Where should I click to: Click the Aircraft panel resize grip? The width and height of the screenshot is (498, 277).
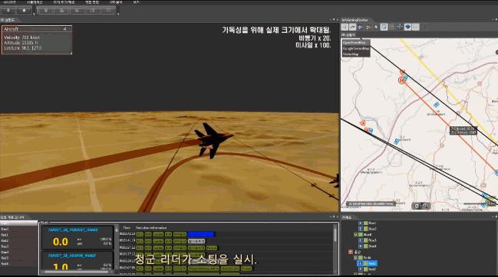(71, 53)
